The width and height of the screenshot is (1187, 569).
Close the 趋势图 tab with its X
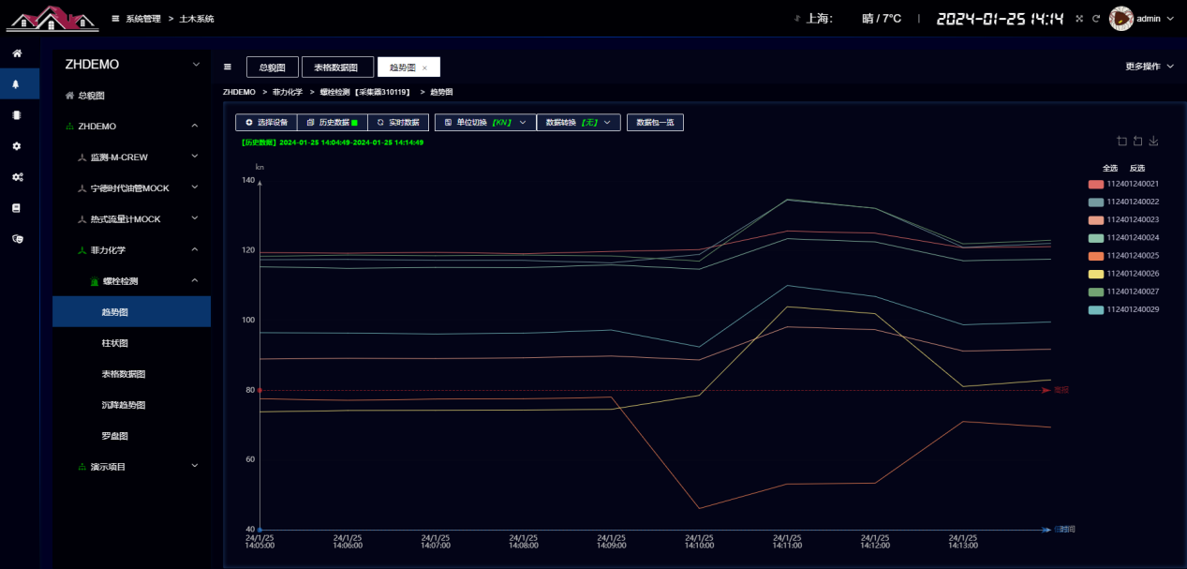click(424, 68)
